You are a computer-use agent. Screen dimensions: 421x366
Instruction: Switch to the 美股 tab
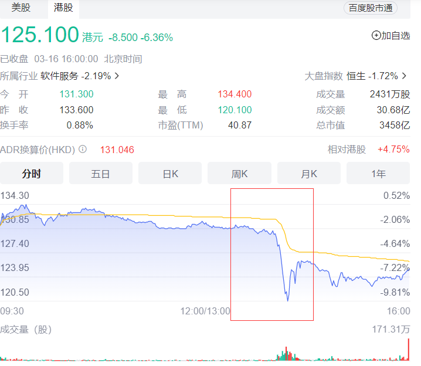pyautogui.click(x=21, y=8)
